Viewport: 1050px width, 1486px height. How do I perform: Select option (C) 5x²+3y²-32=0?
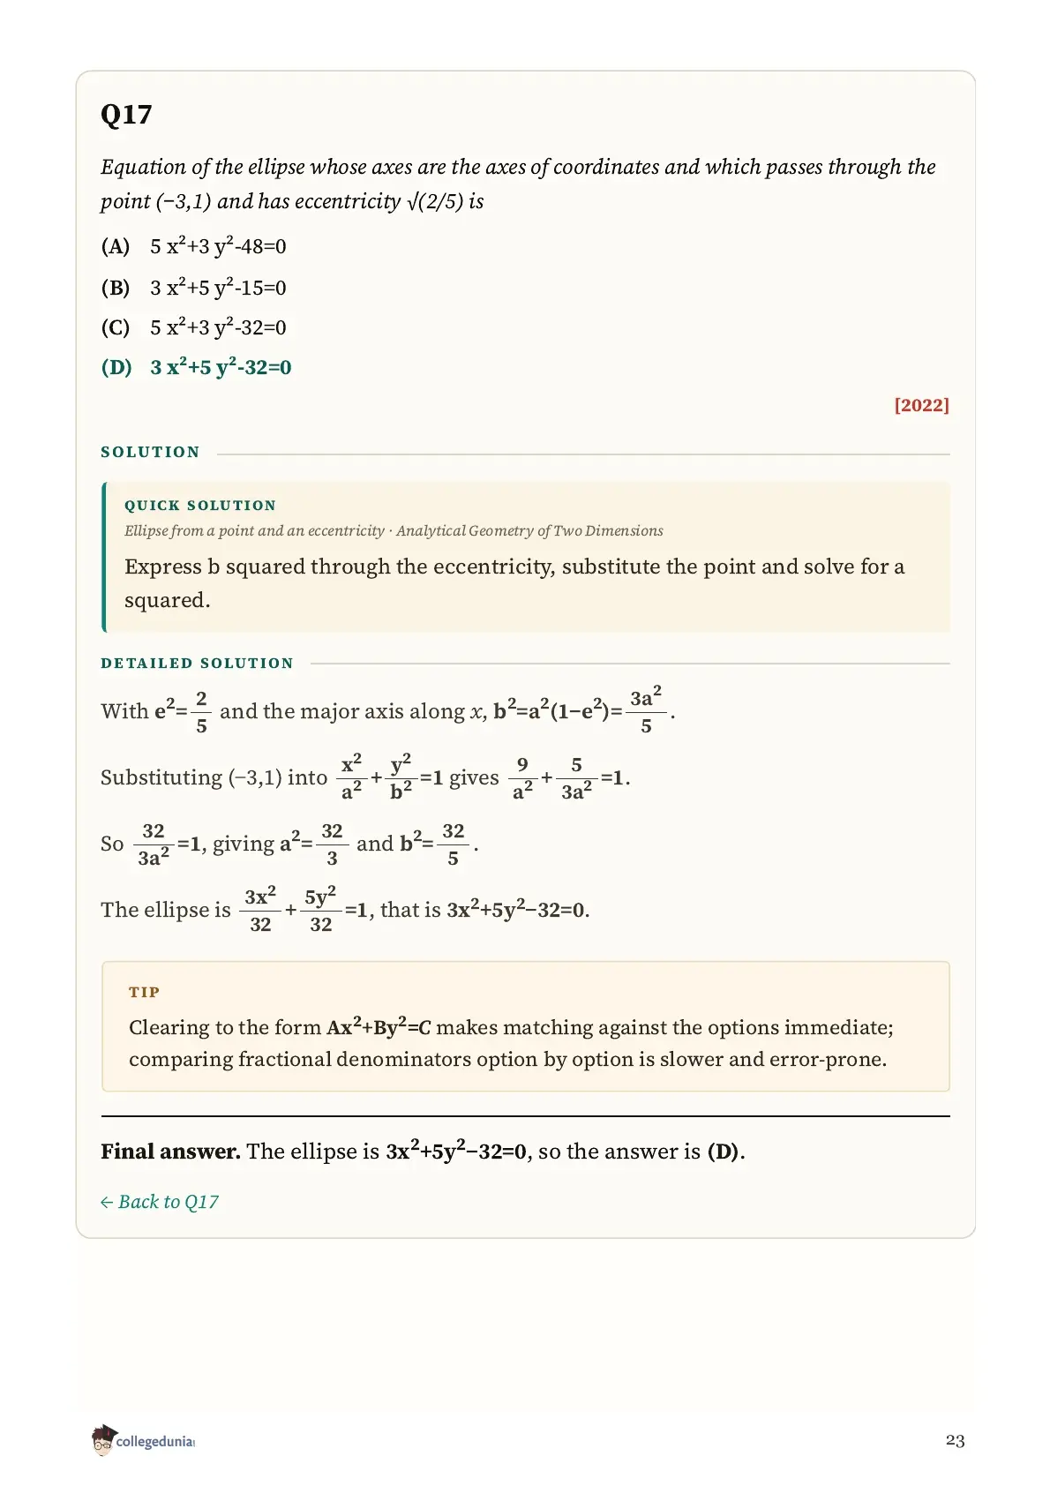[194, 327]
